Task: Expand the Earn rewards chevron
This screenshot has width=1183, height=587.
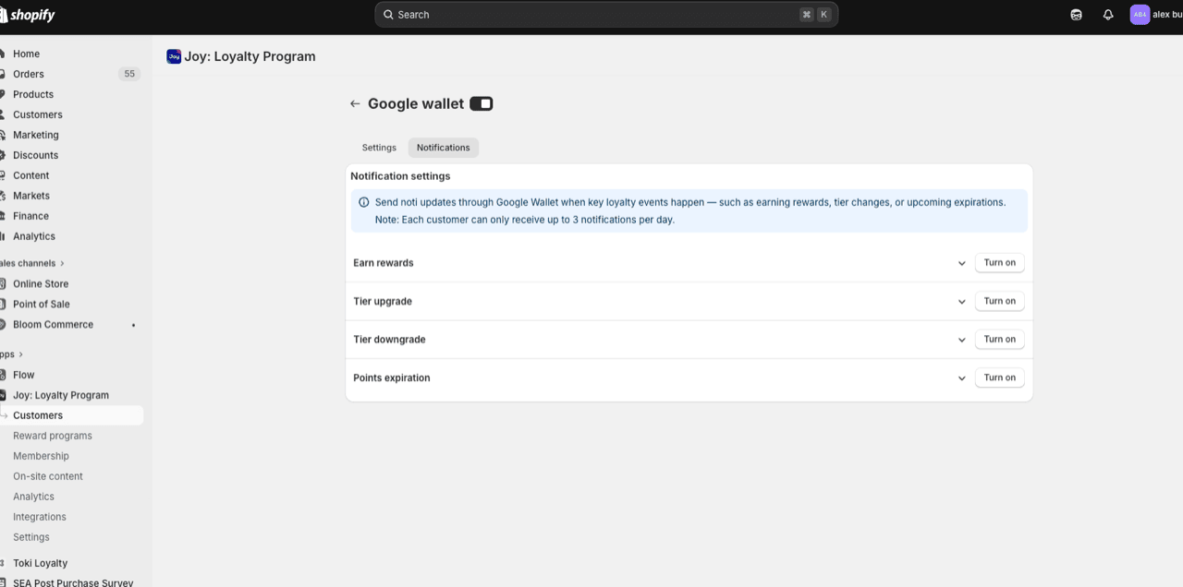Action: [x=962, y=263]
